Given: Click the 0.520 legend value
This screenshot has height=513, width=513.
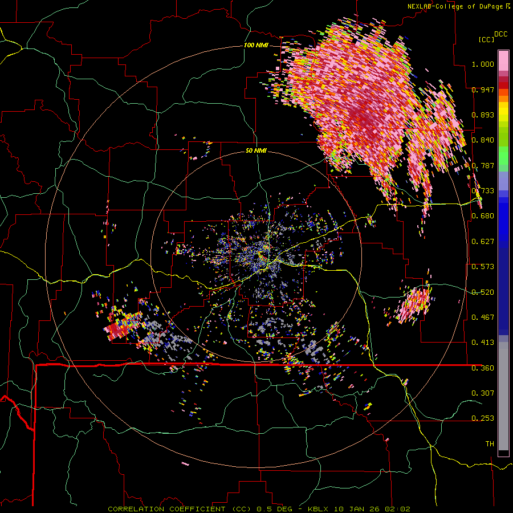Looking at the screenshot, I should coord(483,292).
